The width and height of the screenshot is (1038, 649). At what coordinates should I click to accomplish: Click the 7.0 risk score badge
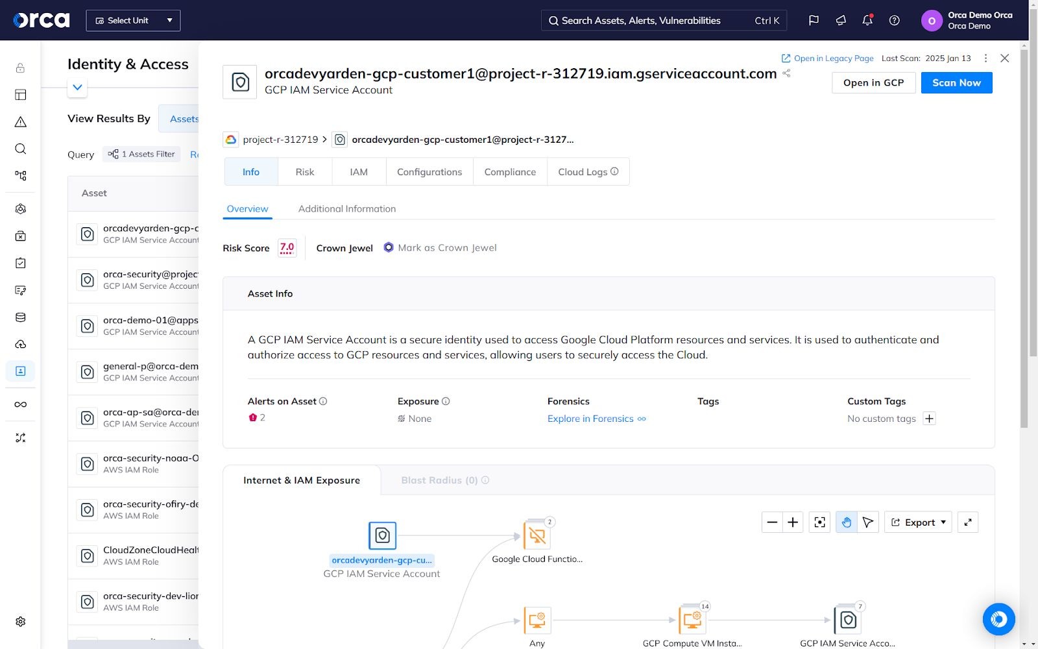coord(287,248)
